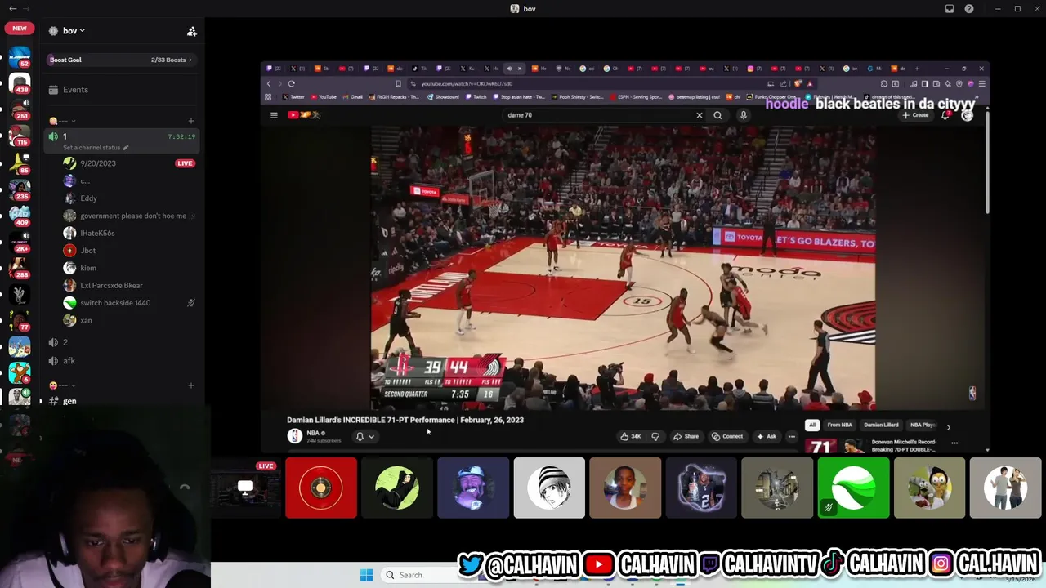Select user kiem in voice list

88,268
